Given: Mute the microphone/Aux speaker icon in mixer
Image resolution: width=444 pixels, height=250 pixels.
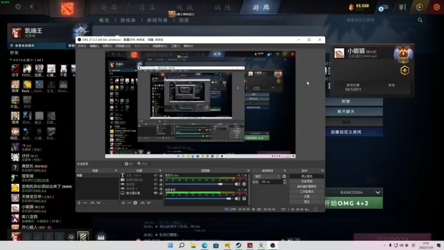Looking at the screenshot, I should click(238, 184).
